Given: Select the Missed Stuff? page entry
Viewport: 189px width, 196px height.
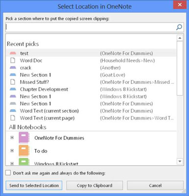Looking at the screenshot, I should [x=92, y=82].
